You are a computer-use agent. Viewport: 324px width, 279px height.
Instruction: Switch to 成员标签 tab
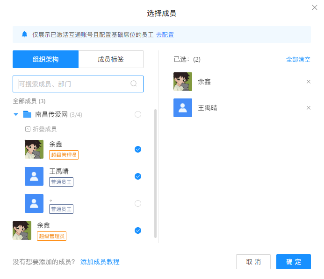(111, 59)
